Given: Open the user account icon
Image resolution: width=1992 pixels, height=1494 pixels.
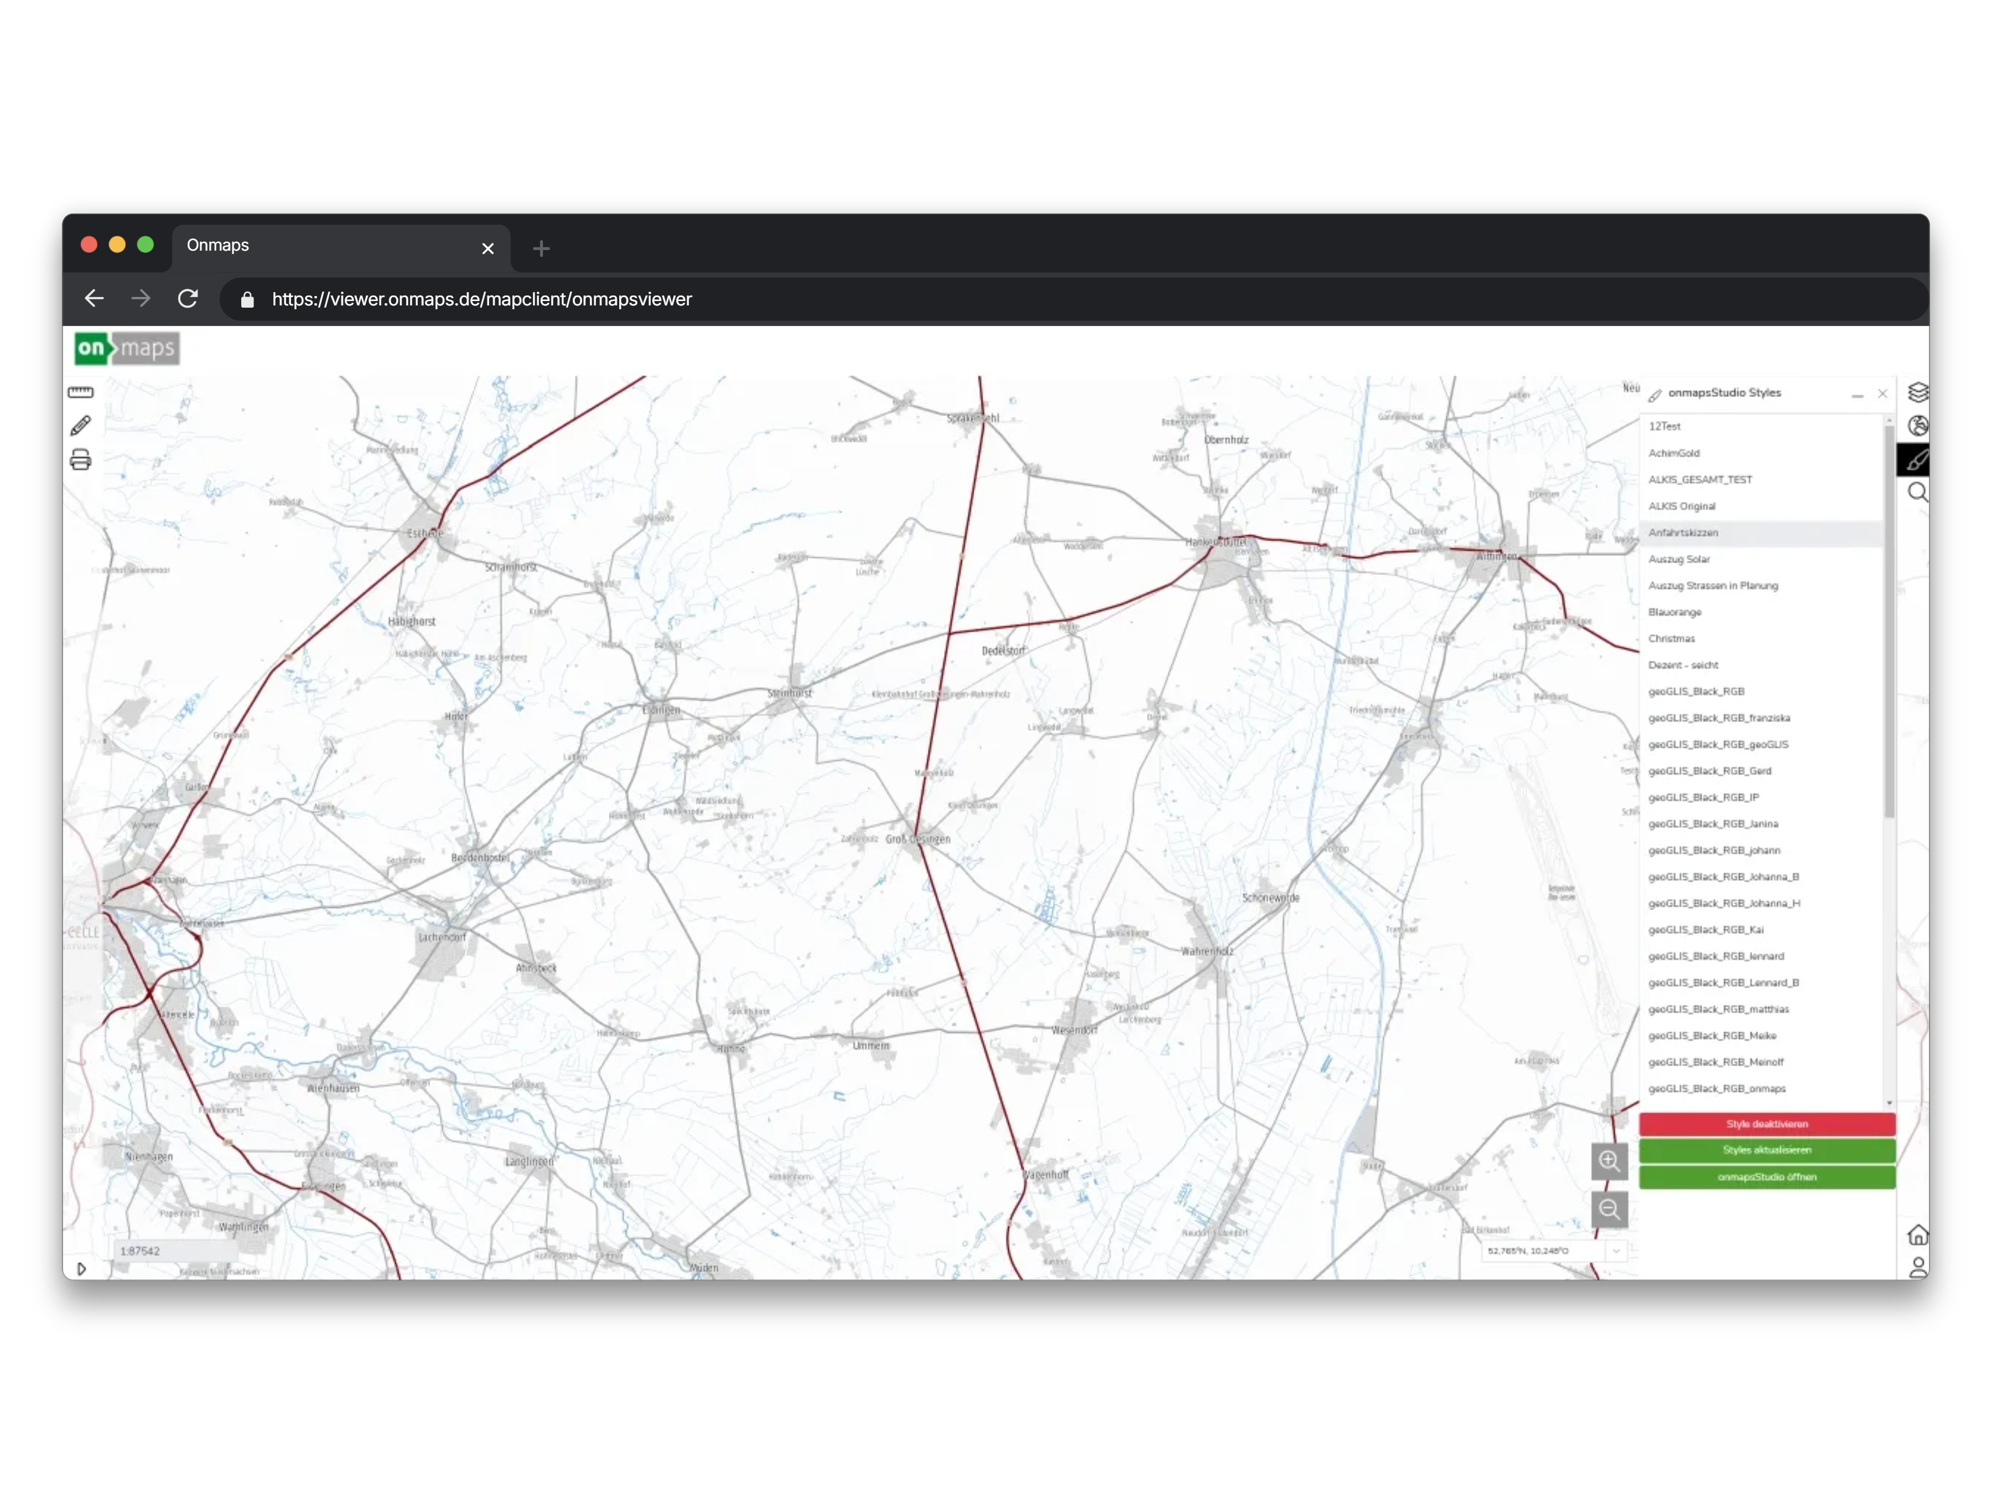Looking at the screenshot, I should click(x=1917, y=1266).
